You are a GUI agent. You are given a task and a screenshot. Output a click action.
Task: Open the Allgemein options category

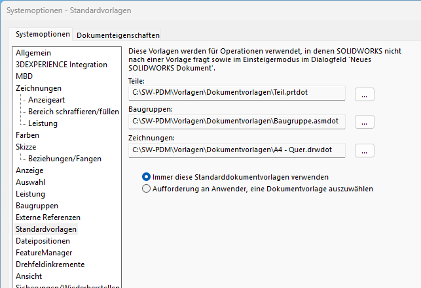coord(33,52)
